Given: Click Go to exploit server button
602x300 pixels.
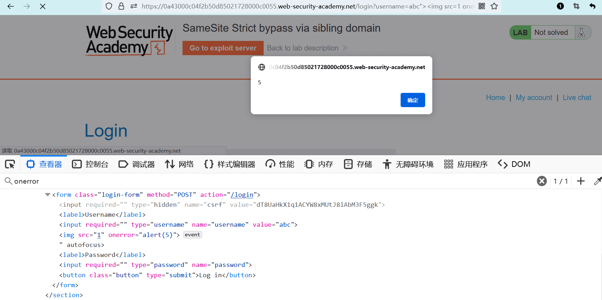Looking at the screenshot, I should 223,48.
